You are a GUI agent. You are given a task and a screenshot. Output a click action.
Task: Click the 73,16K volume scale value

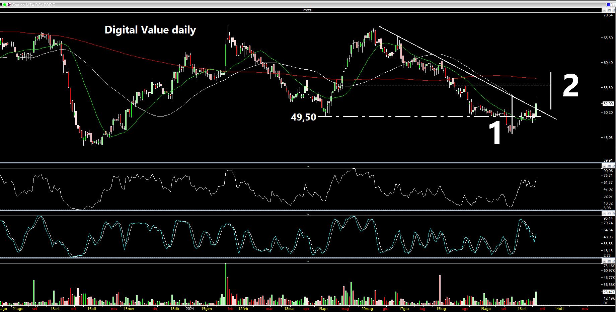(609, 266)
